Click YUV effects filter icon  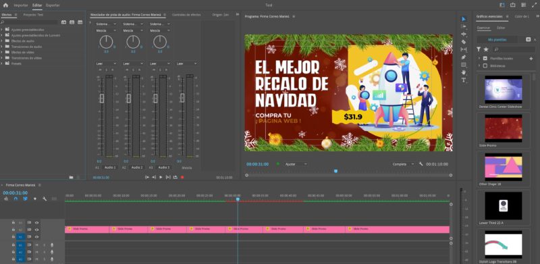(80, 22)
